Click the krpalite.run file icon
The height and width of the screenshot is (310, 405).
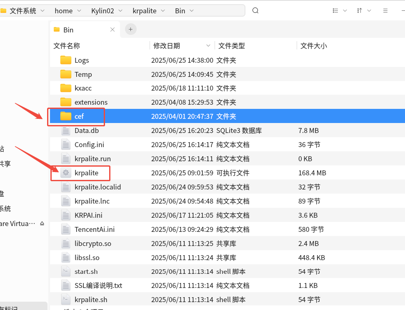(x=65, y=158)
